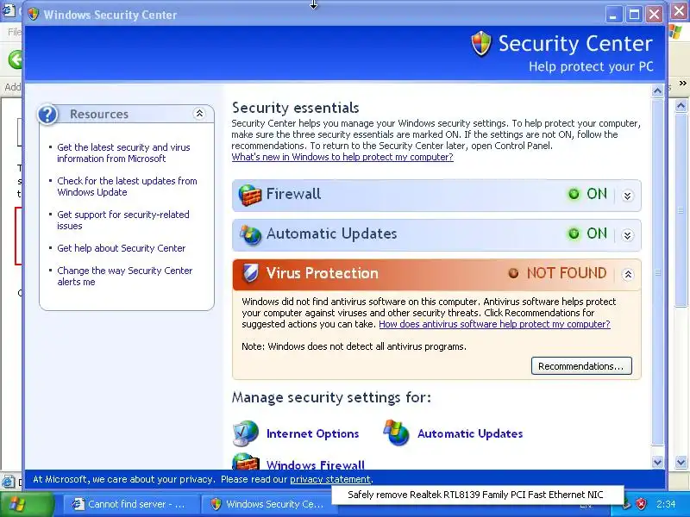Collapse the Virus Protection section
690x517 pixels.
point(628,275)
